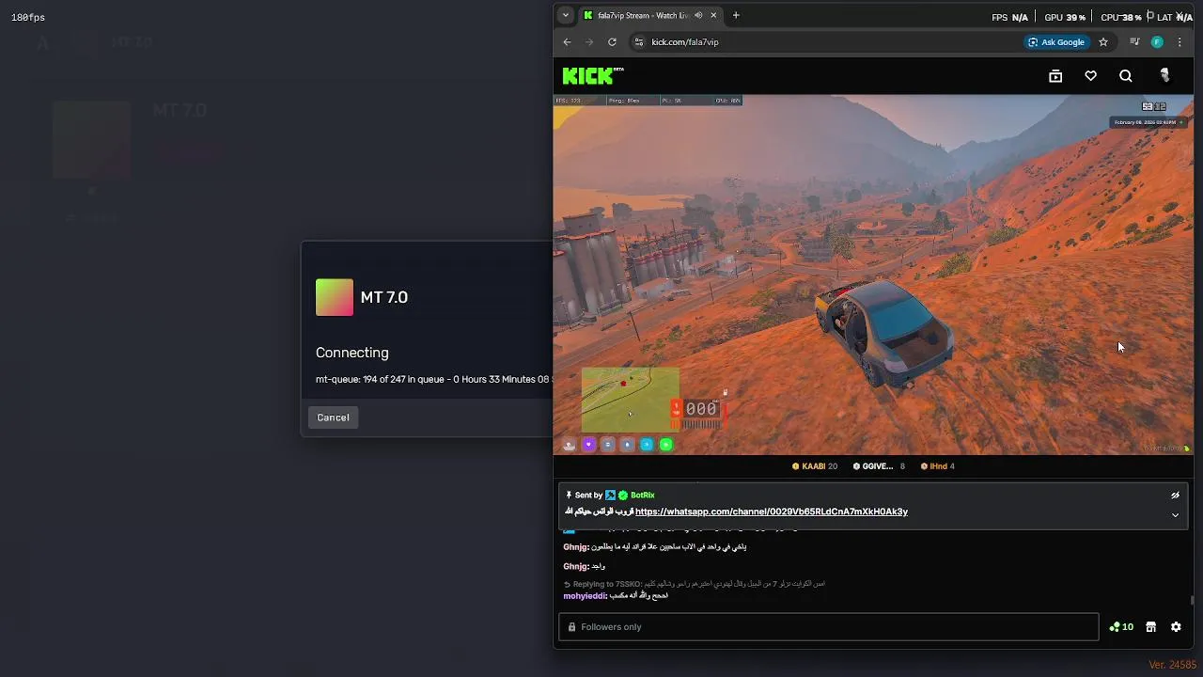This screenshot has height=677, width=1203.
Task: View site information icon in address bar
Action: [x=639, y=42]
